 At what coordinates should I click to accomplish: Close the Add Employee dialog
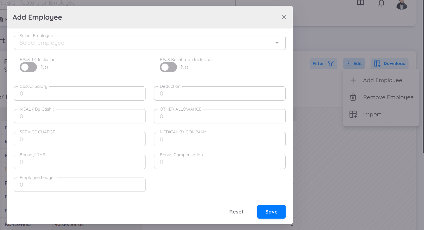284,17
